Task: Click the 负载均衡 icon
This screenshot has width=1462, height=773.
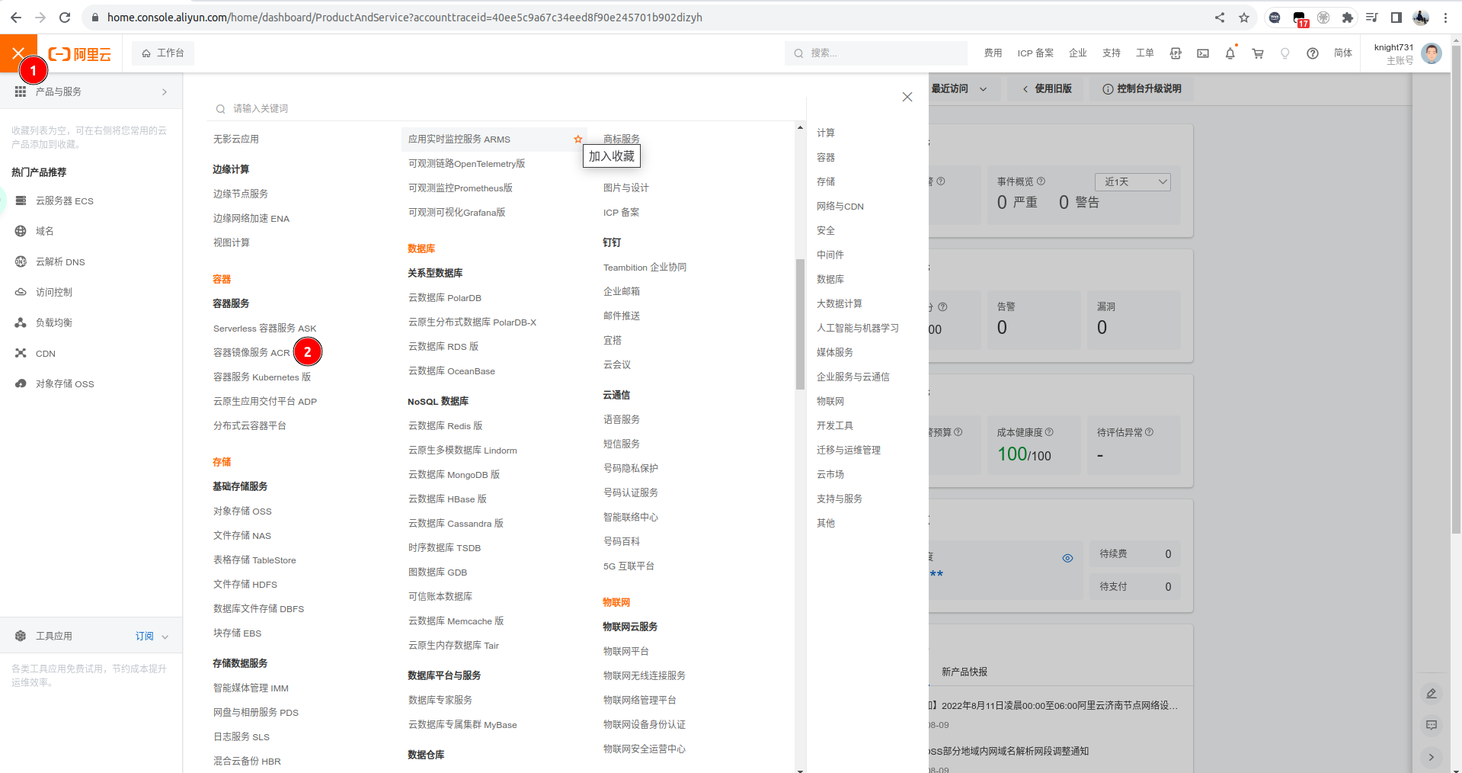Action: 21,322
